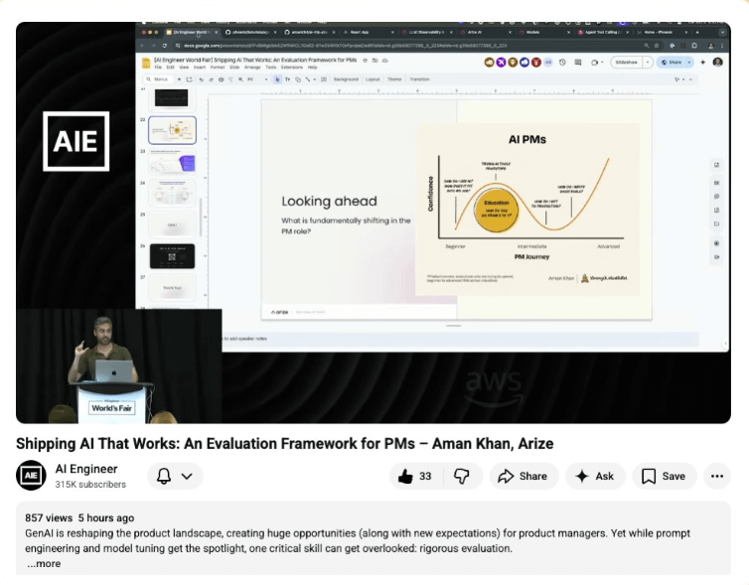In the video, click the Layout toolbar button
Viewport: 749px width, 585px height.
tap(373, 79)
